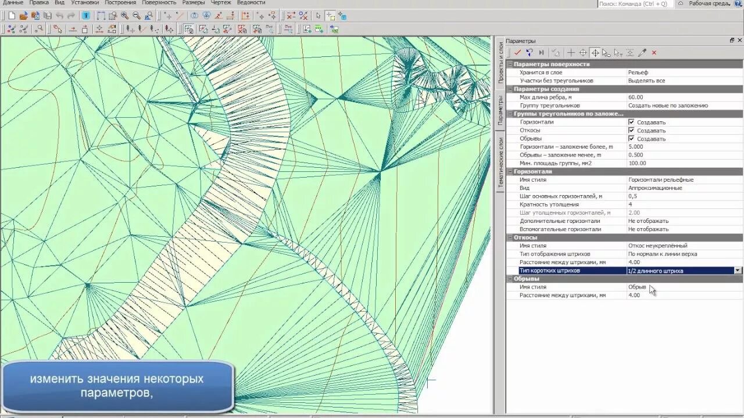Click the Redo arrow icon

[x=71, y=16]
